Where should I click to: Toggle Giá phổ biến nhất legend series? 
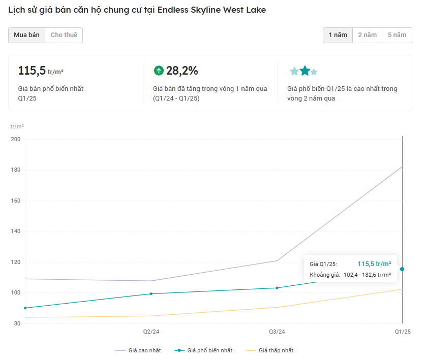pos(203,350)
